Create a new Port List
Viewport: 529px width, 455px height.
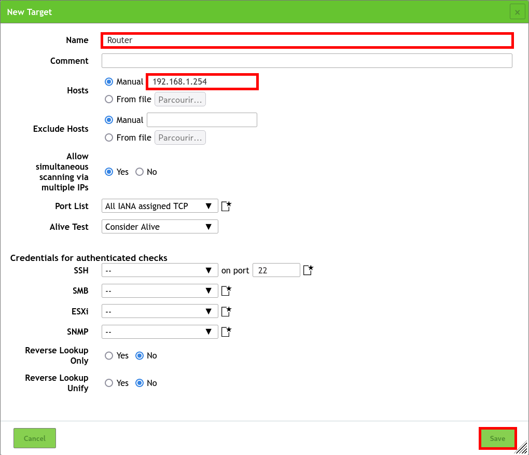[x=226, y=205]
